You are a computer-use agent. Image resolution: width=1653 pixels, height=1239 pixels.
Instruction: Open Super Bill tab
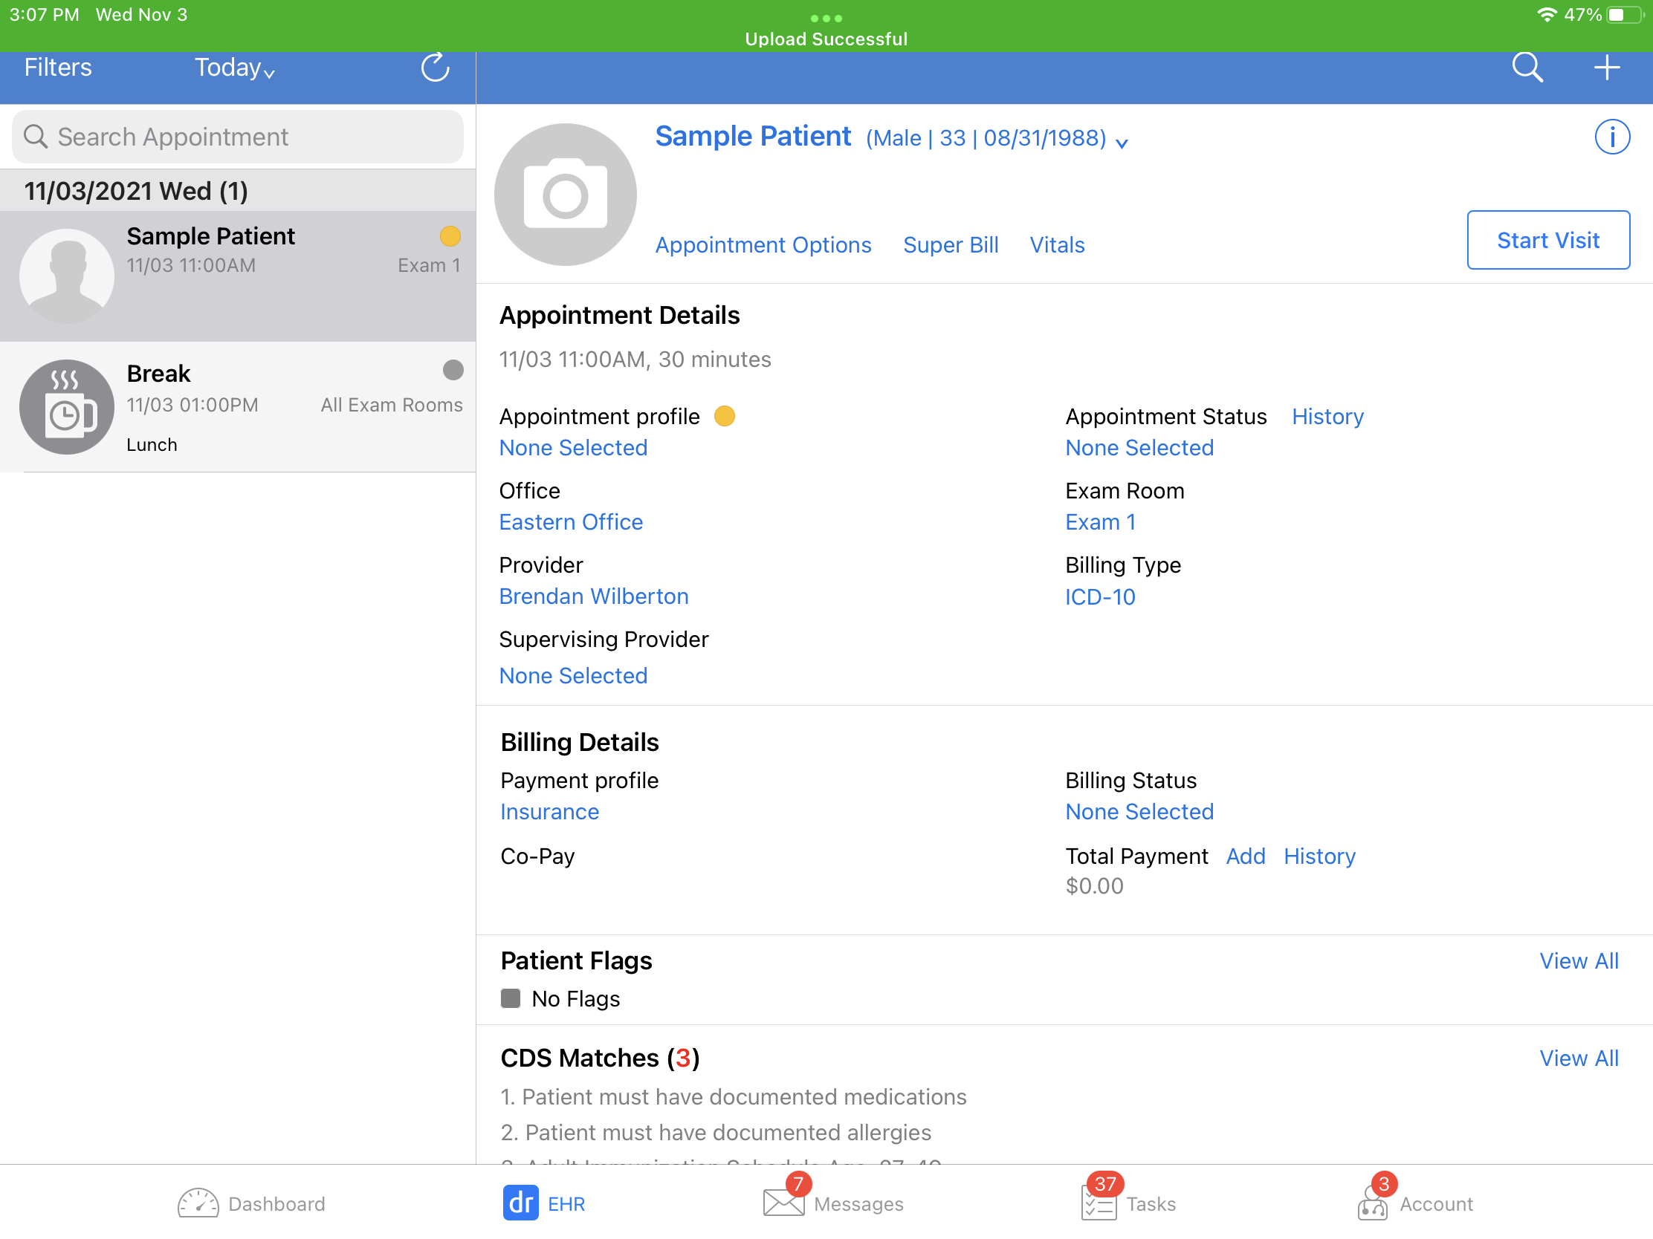tap(950, 244)
